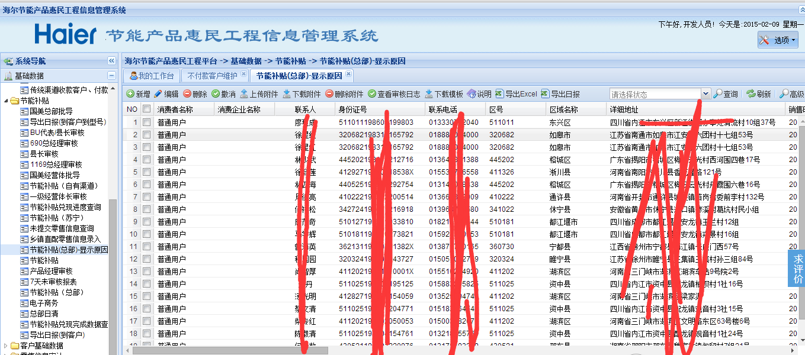The width and height of the screenshot is (805, 355).
Task: Collapse the 基础数据 panel minus button
Action: coord(111,76)
